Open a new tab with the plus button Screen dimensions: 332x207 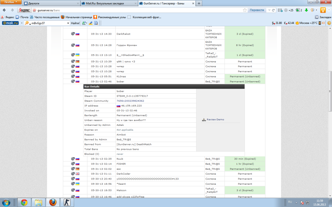(x=199, y=3)
